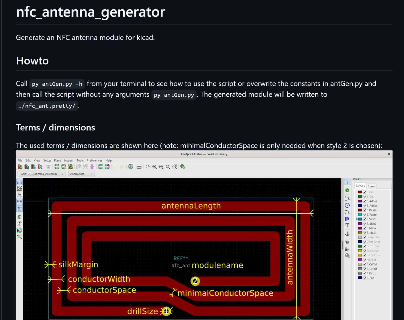Toggle grid display in left toolbar
Image resolution: width=404 pixels, height=320 pixels.
click(x=19, y=182)
